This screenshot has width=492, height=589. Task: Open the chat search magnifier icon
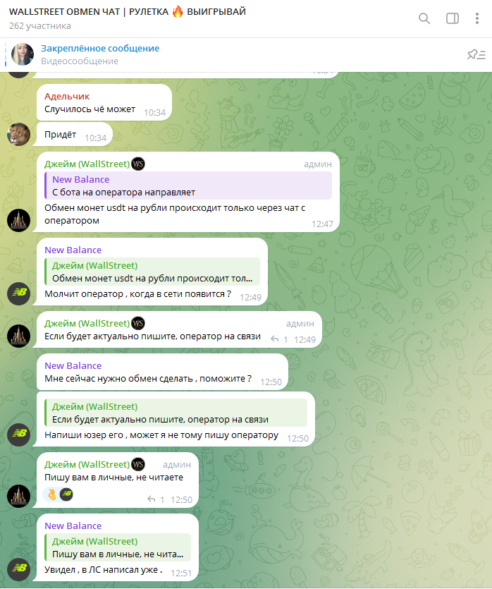424,18
